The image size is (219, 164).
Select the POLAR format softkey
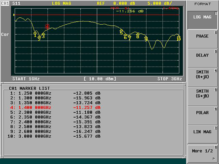(202, 116)
